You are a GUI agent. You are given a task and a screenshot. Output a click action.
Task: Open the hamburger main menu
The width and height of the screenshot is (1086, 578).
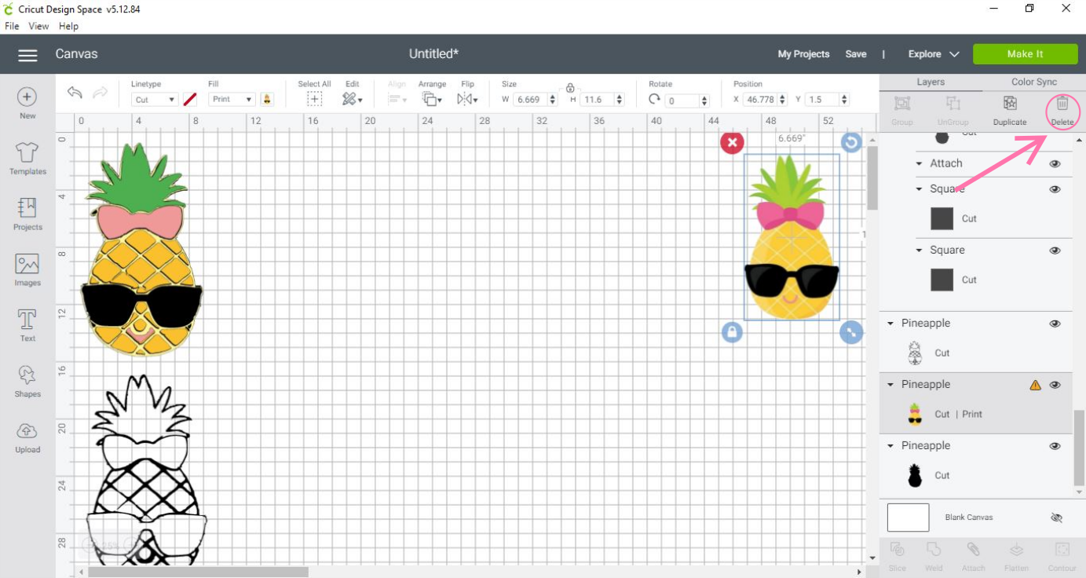[27, 55]
